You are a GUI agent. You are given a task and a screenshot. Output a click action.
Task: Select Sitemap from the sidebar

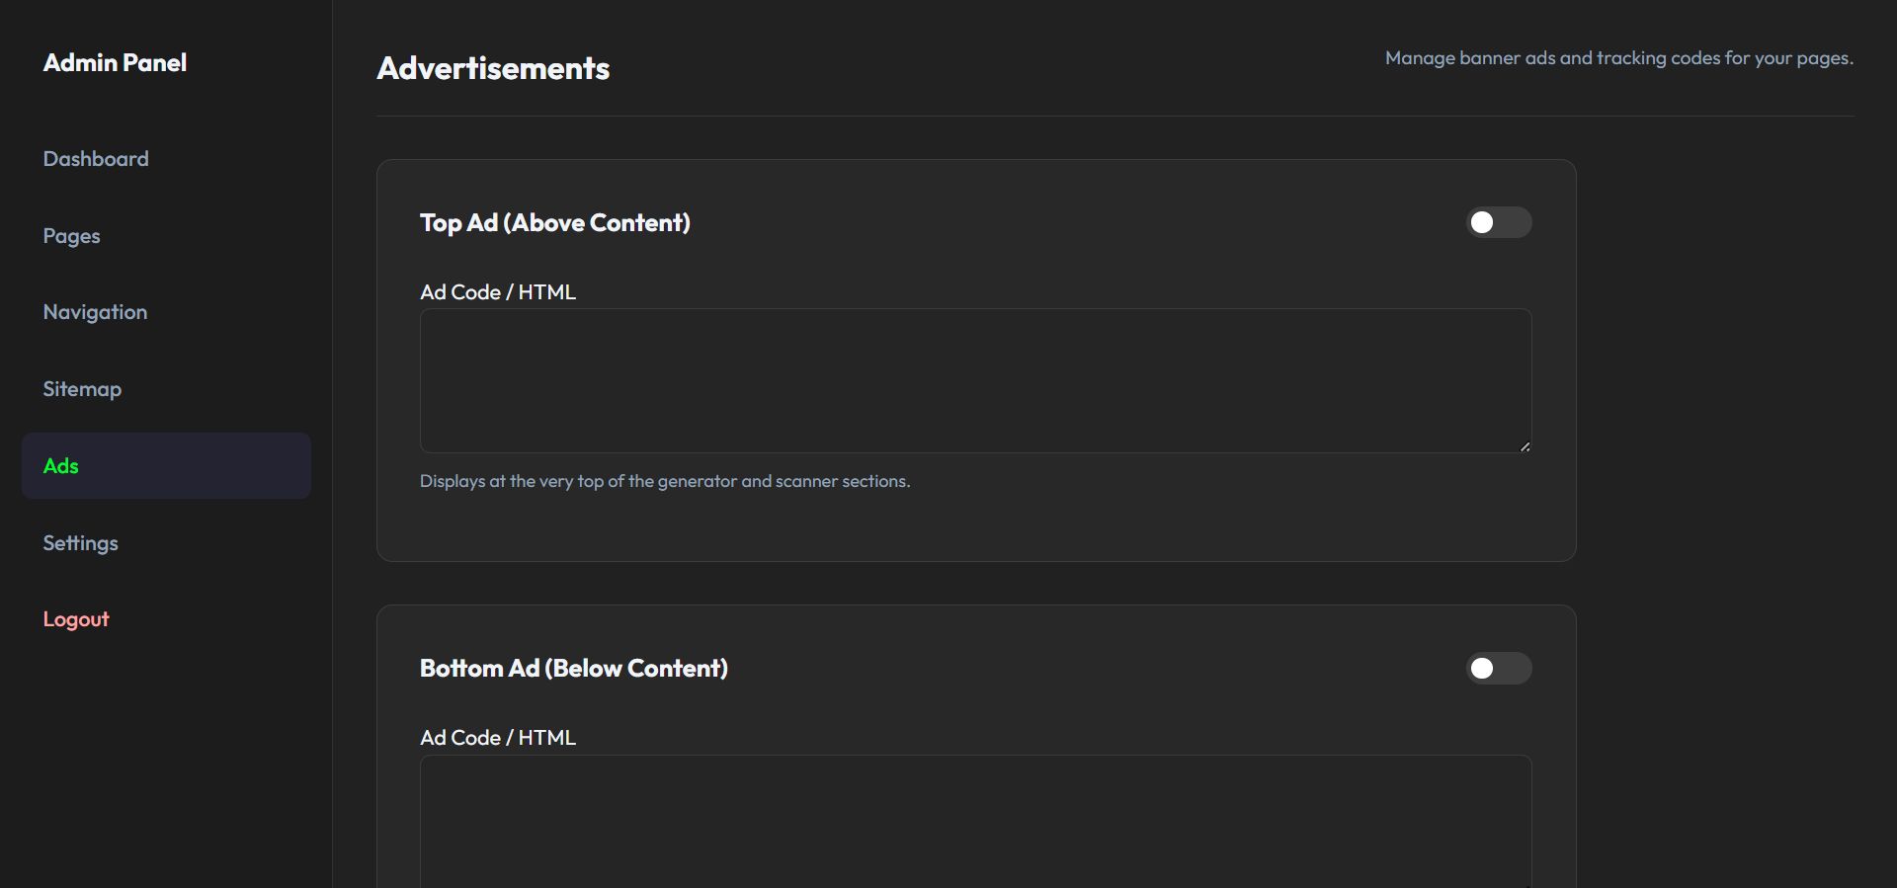(82, 389)
